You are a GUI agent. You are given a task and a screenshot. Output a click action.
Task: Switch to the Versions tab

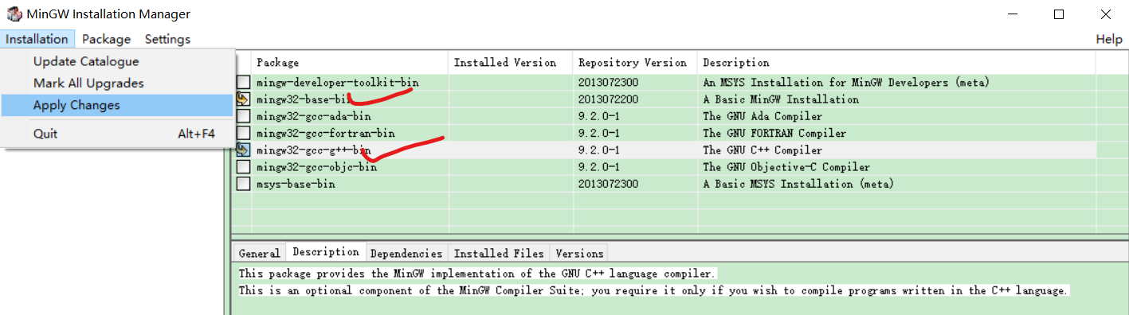[579, 253]
